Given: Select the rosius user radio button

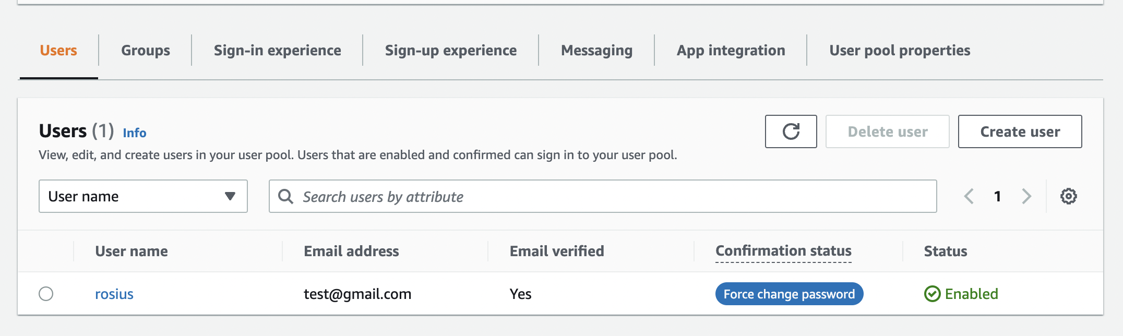Looking at the screenshot, I should pos(46,294).
